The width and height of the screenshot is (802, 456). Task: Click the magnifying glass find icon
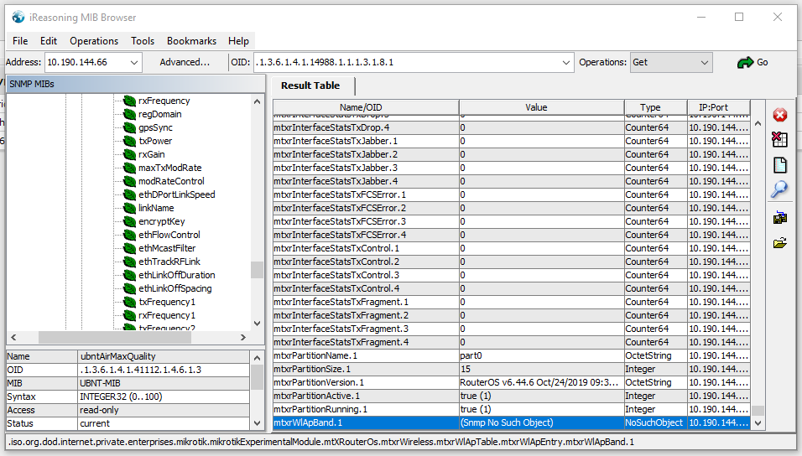pos(779,189)
